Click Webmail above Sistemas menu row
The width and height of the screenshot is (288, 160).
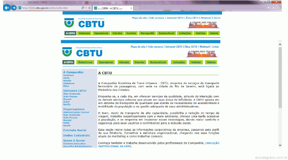[206, 18]
